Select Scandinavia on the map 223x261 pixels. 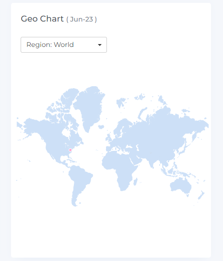122,127
